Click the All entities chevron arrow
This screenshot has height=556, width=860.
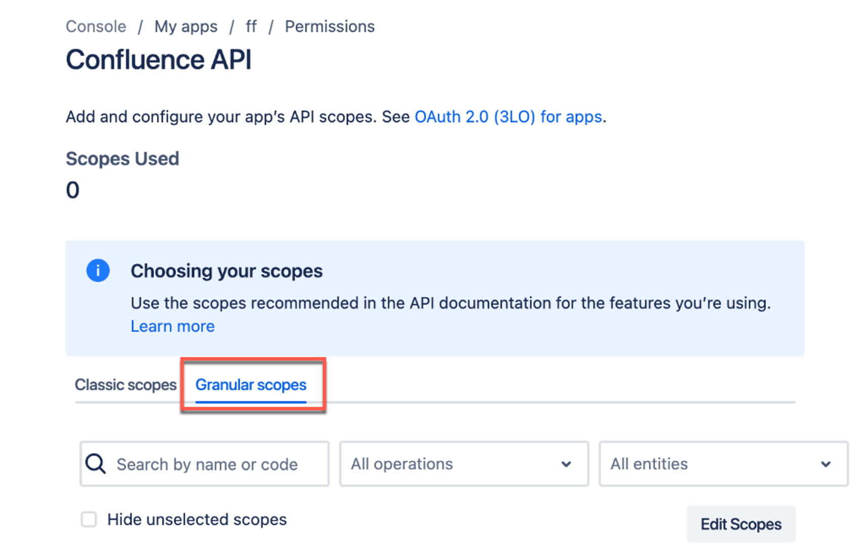[826, 464]
